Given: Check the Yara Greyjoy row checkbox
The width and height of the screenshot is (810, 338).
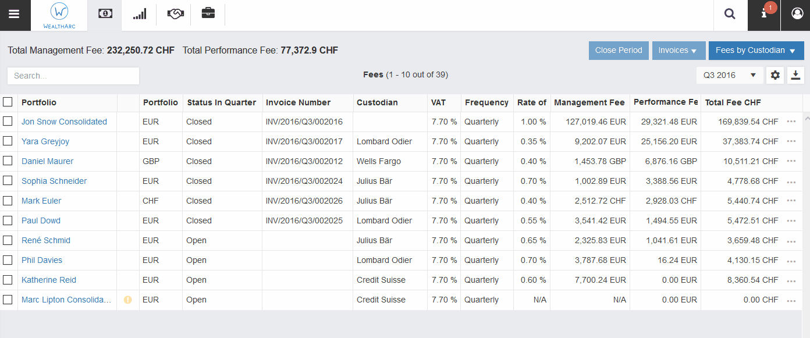Looking at the screenshot, I should 8,141.
